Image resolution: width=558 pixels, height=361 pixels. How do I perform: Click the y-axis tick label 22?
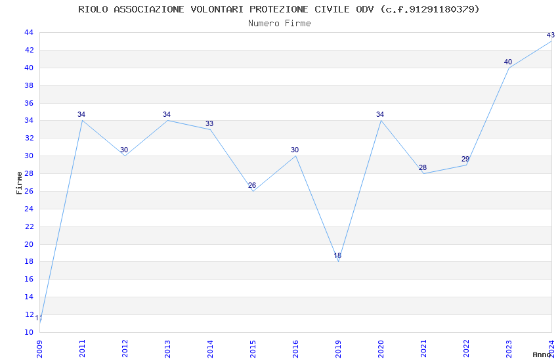(29, 226)
